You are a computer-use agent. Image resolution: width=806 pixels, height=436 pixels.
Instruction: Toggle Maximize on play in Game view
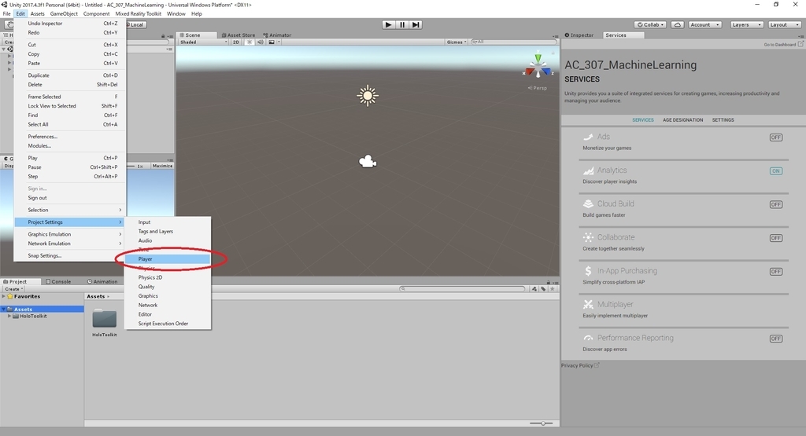(162, 166)
